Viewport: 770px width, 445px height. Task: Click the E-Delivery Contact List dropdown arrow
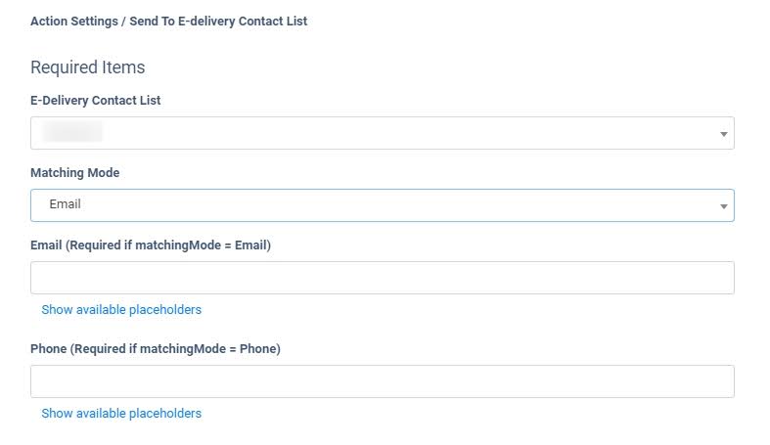(x=724, y=134)
